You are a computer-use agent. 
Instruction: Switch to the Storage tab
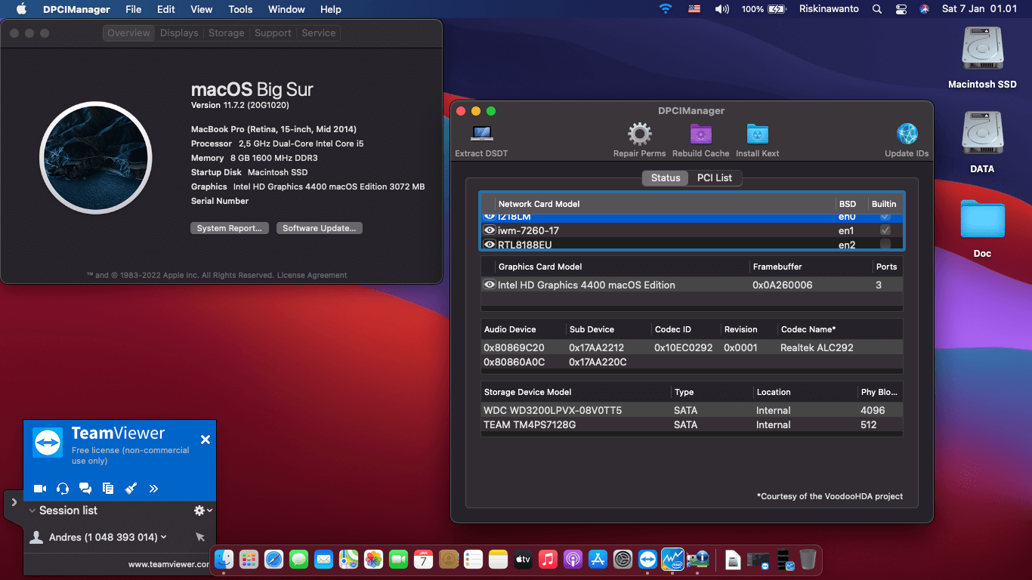pos(227,33)
